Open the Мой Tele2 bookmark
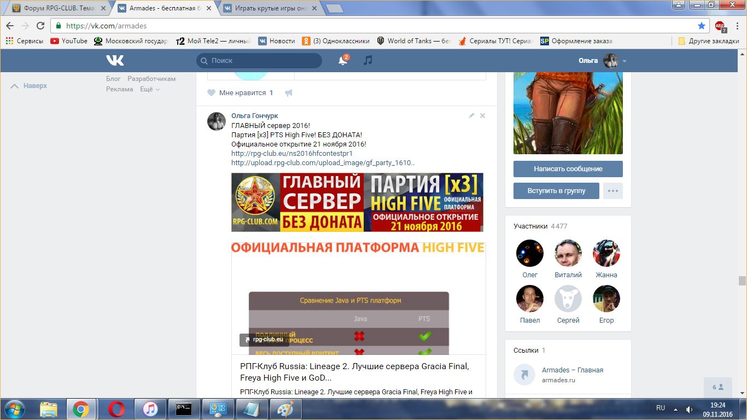 tap(214, 41)
